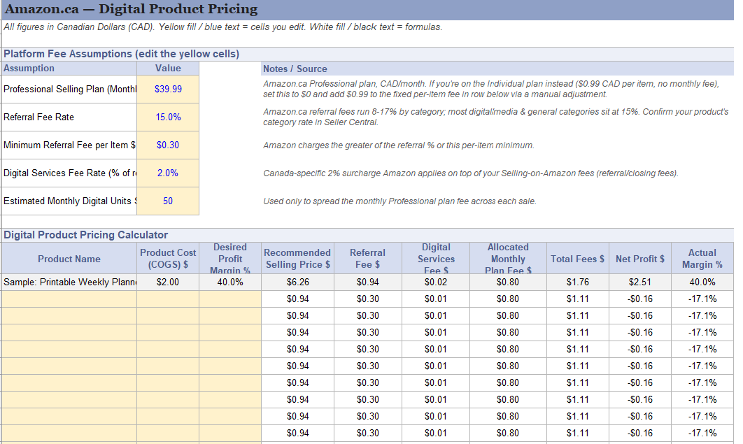
Task: Click the 'Net Profit $' column header
Action: point(640,259)
